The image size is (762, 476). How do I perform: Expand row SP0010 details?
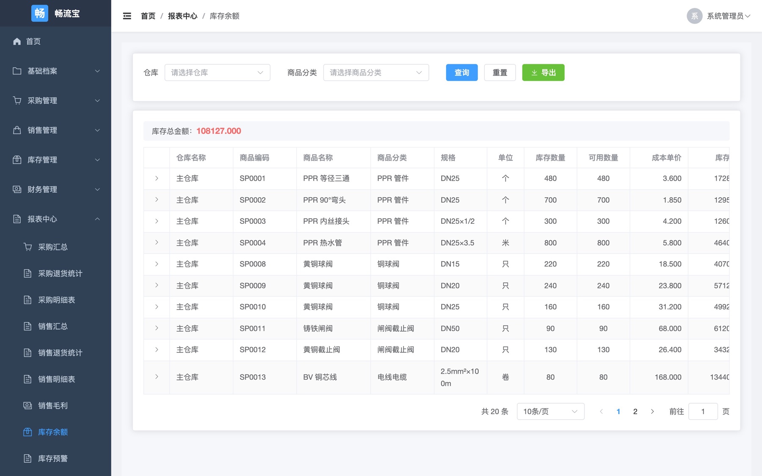tap(157, 307)
